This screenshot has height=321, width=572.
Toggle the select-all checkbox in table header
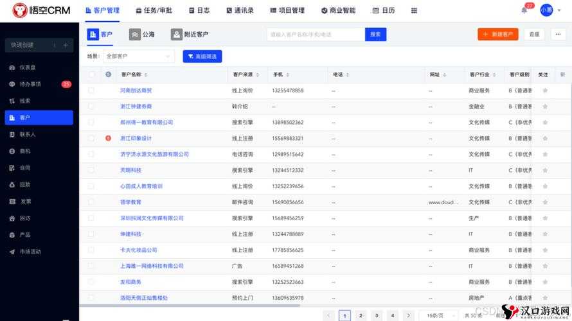coord(91,74)
